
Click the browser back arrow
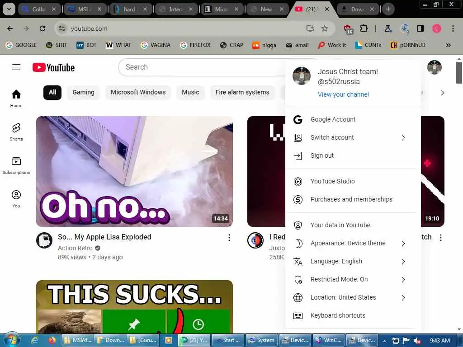(x=10, y=28)
